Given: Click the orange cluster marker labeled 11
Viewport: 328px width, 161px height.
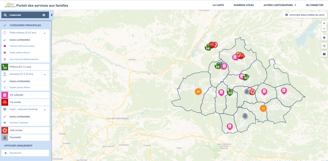Looking at the screenshot, I should 263,108.
